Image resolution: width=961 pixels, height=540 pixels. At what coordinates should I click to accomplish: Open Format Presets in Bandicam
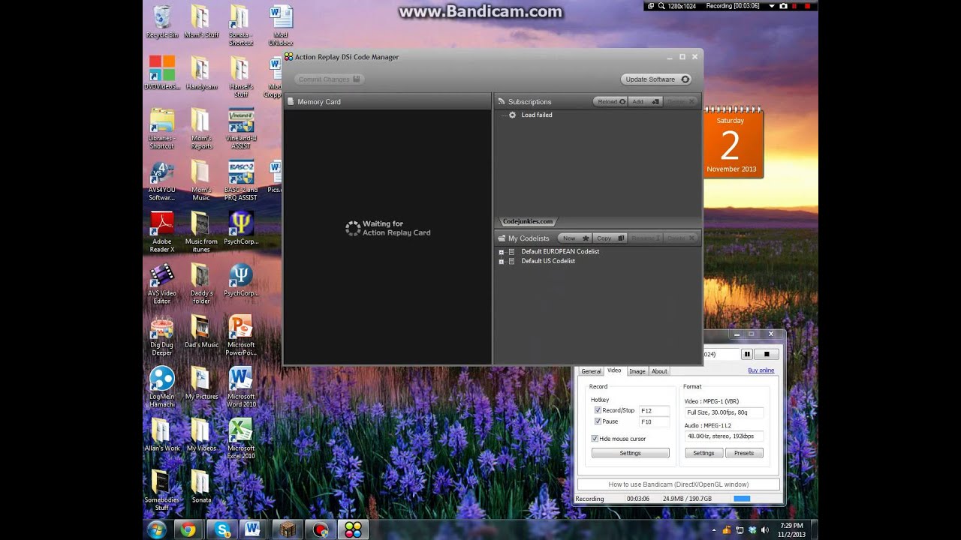(x=744, y=453)
